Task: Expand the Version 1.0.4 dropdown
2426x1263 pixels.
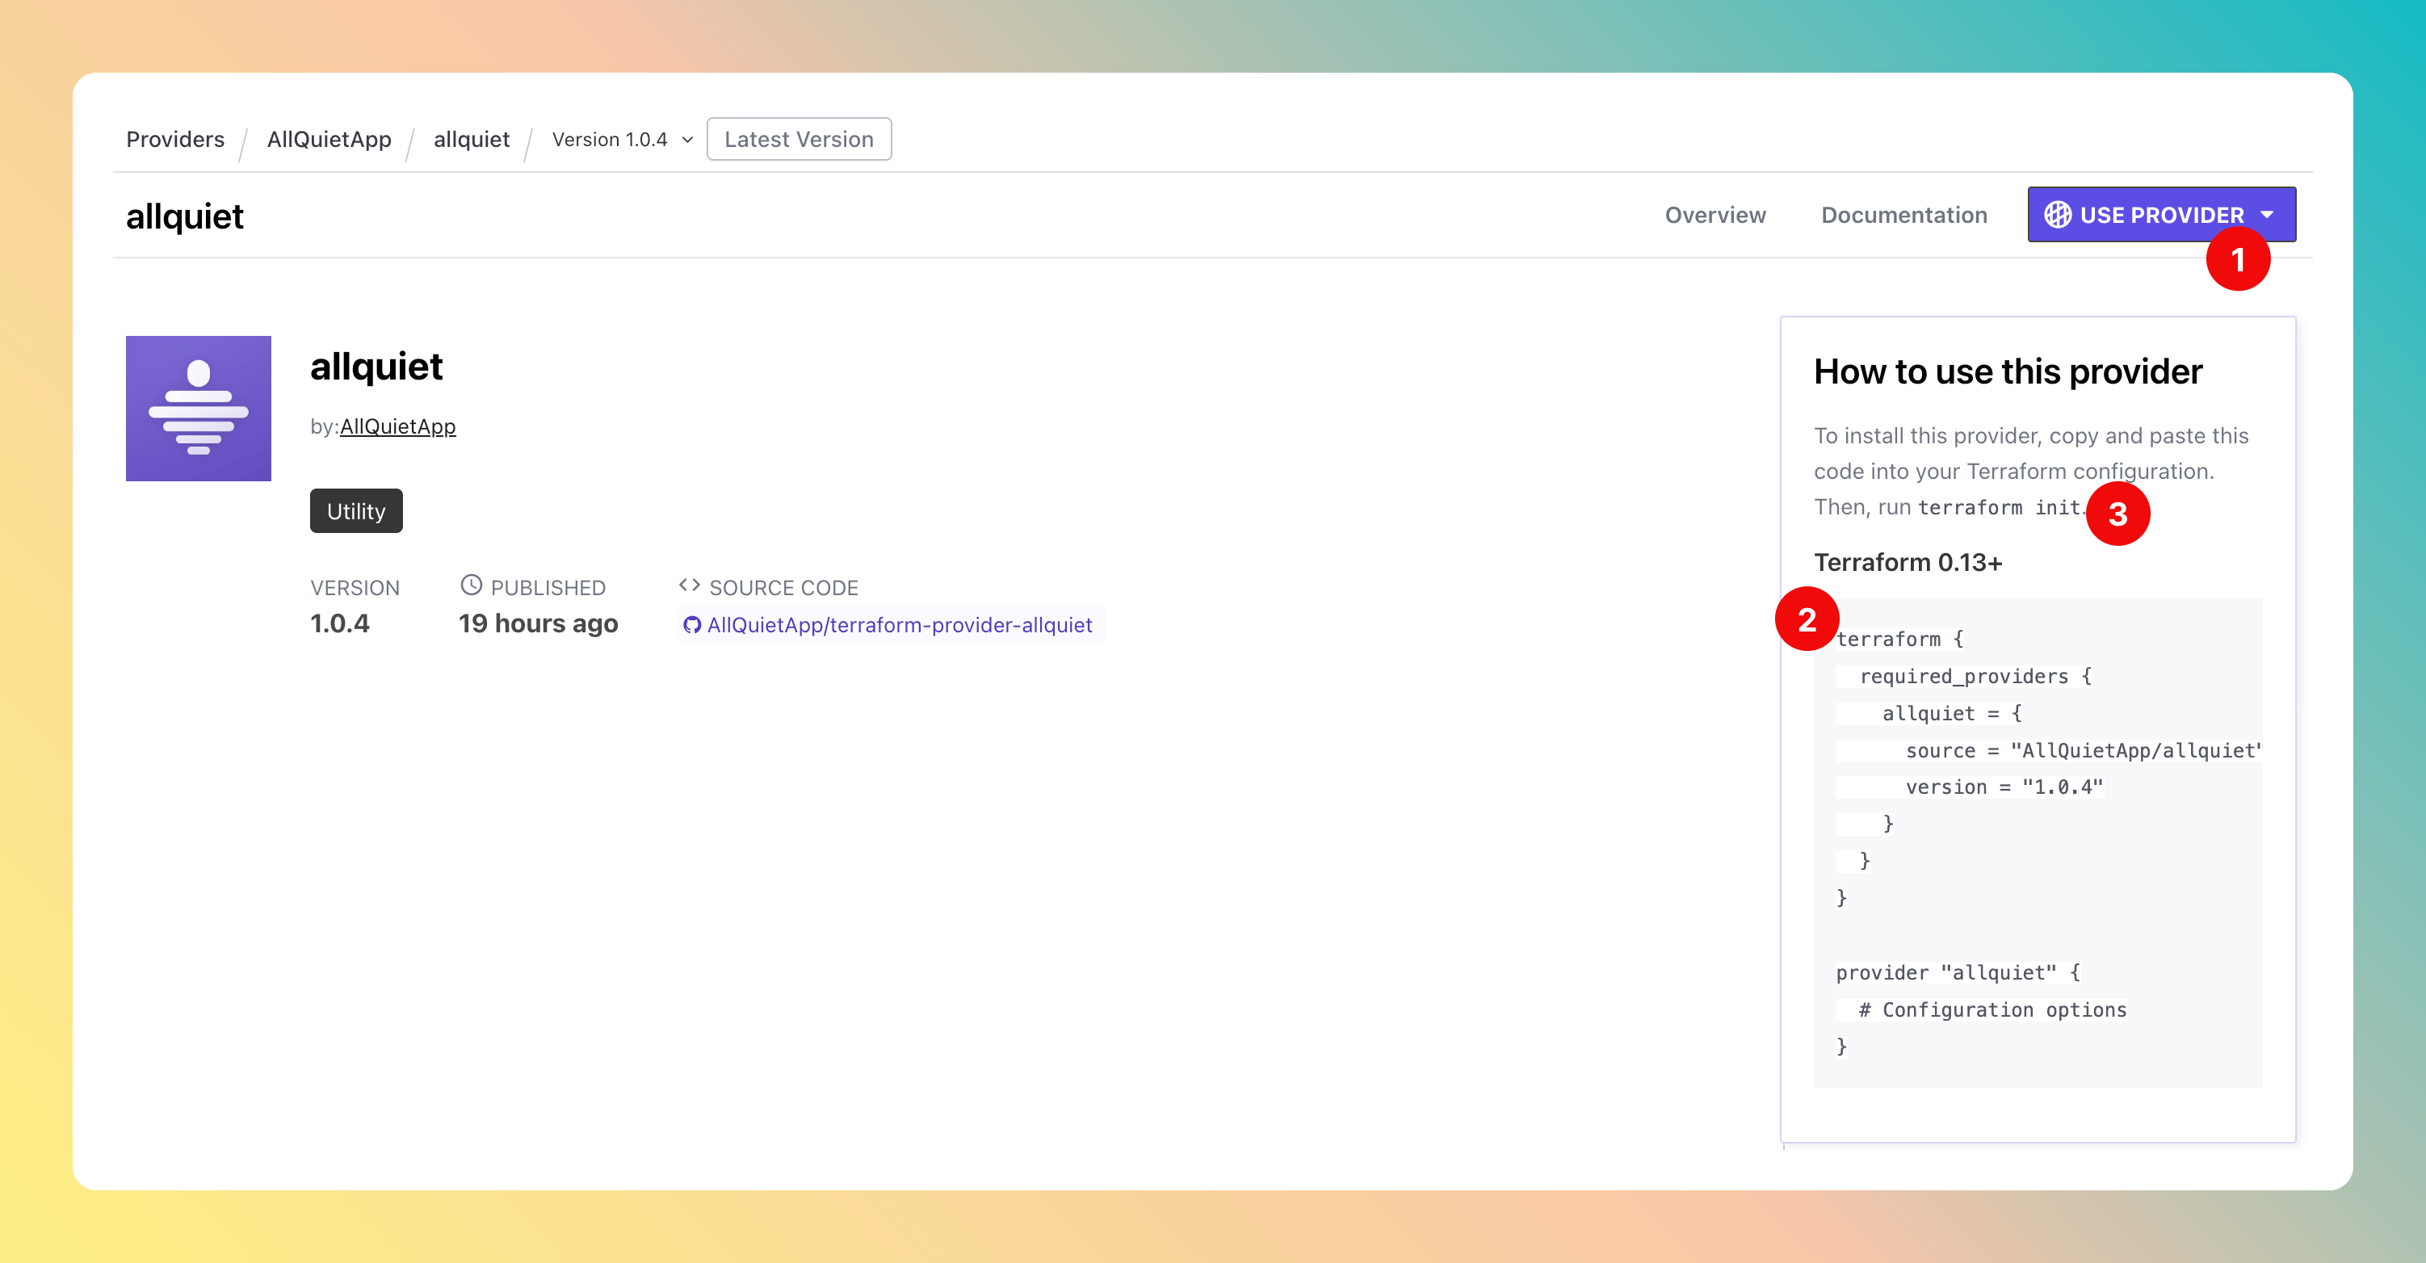Action: (x=622, y=140)
